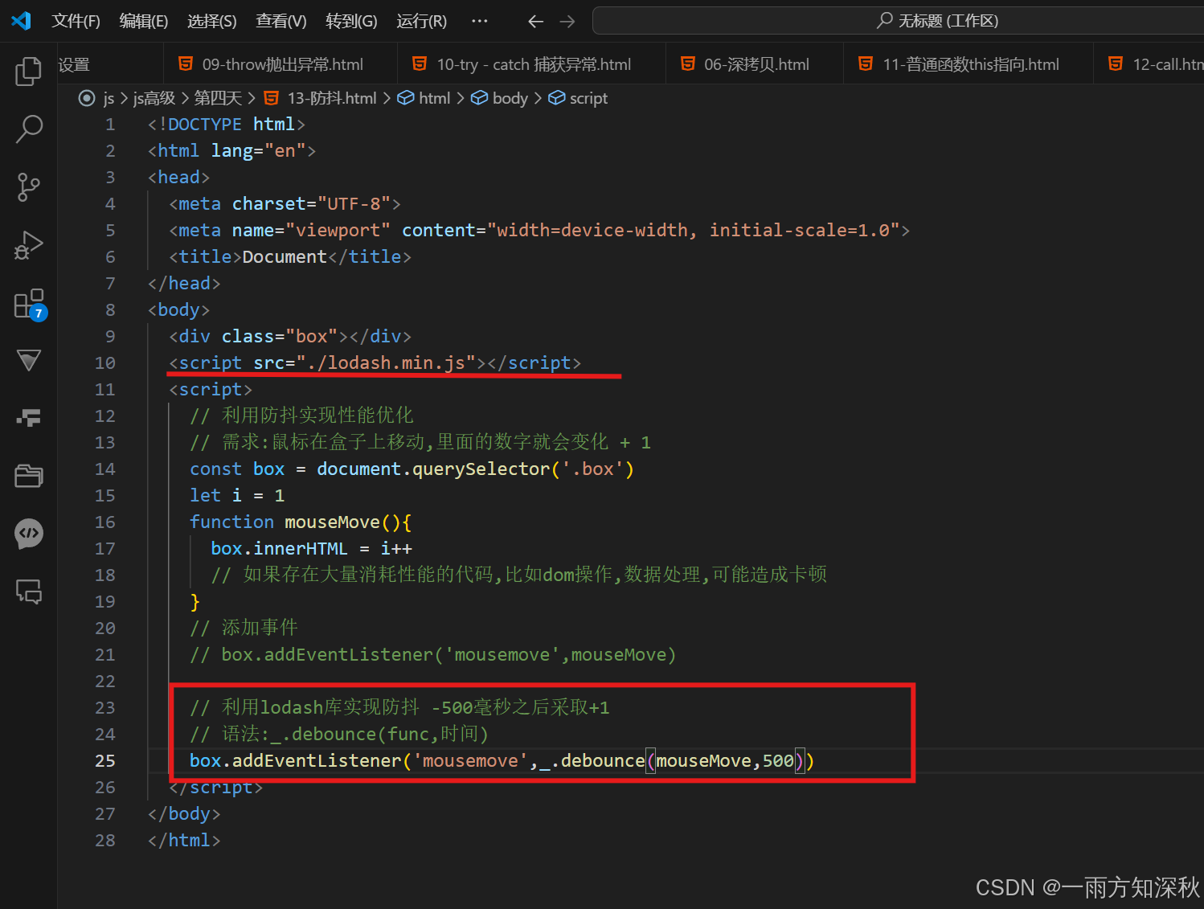Click the let i = 1 declaration
This screenshot has height=909, width=1204.
[x=237, y=495]
